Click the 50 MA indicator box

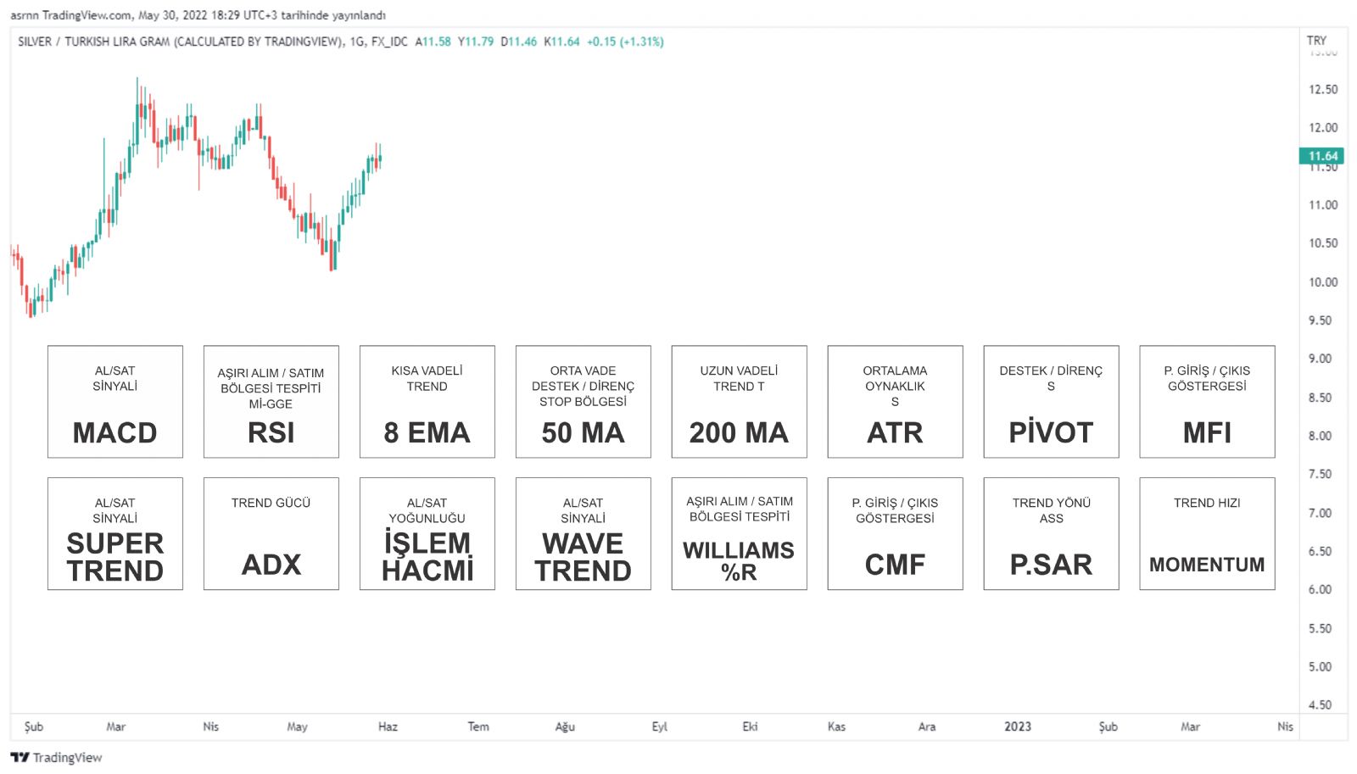584,402
